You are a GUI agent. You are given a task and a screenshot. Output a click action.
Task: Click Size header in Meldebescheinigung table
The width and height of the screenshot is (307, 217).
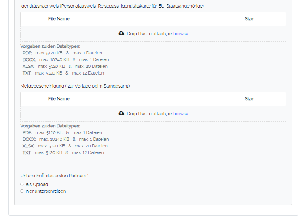[x=249, y=98]
